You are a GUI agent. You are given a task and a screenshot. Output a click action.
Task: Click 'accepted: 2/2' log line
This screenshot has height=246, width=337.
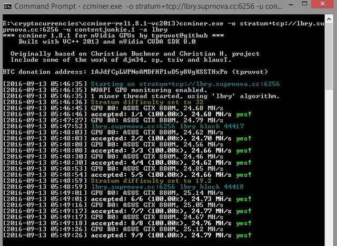coord(127,138)
